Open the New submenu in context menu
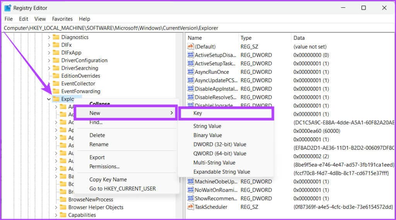396x220 pixels. (x=126, y=113)
